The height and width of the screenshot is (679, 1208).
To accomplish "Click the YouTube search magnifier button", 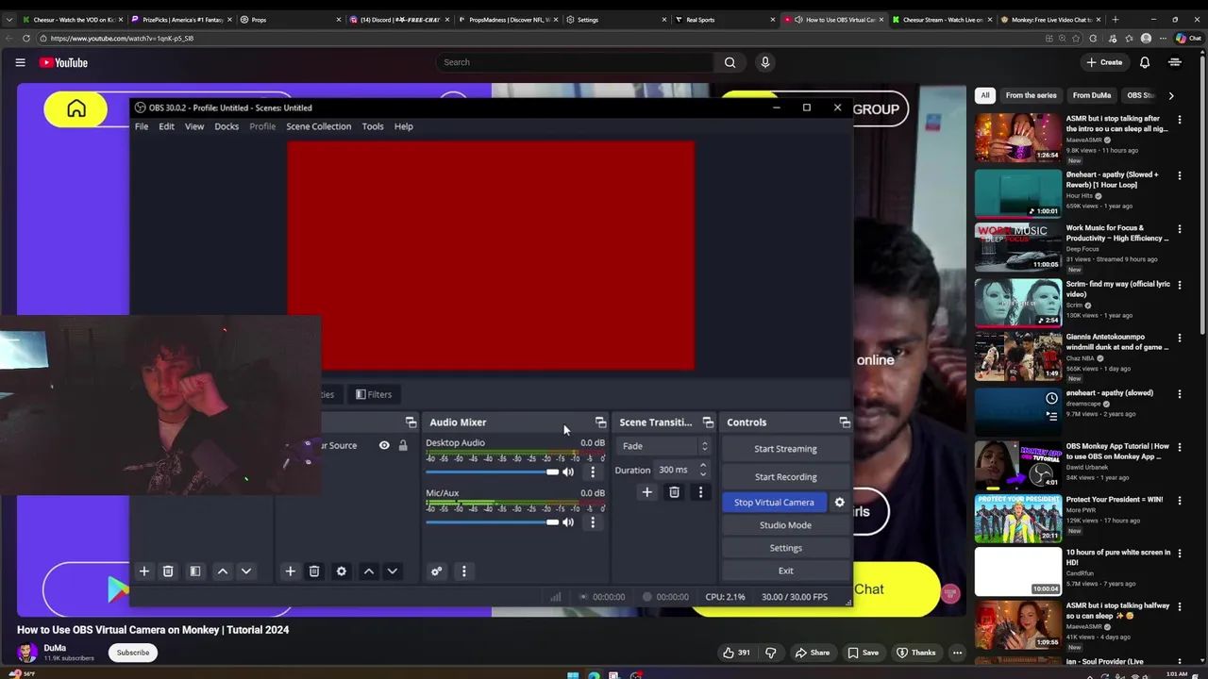I will point(730,62).
